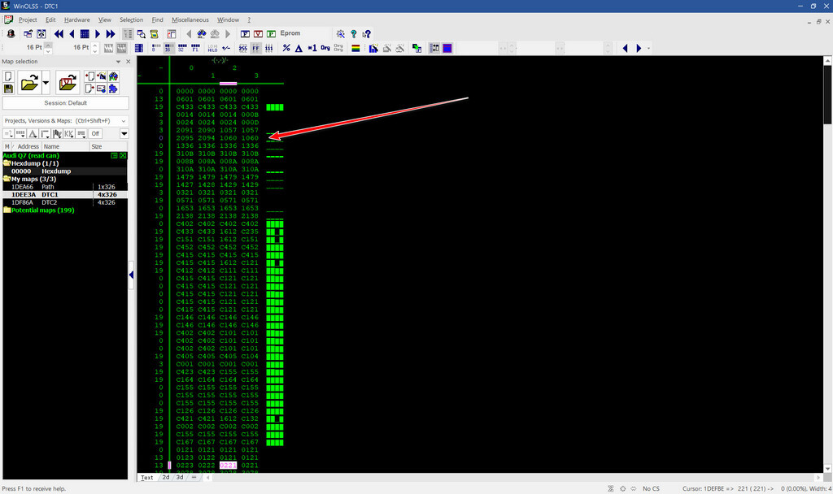Click the new blank document icon
The image size is (833, 494).
pos(8,76)
